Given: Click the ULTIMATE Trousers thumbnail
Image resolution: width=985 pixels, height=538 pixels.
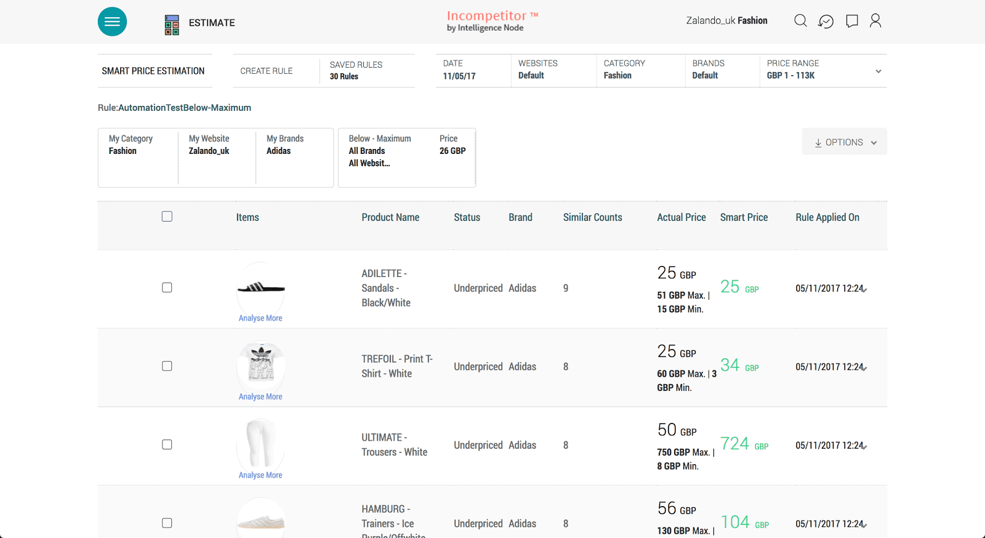Looking at the screenshot, I should coord(261,444).
